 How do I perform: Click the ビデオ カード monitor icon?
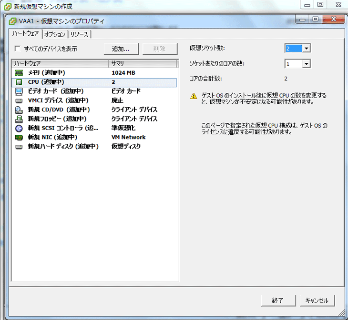coord(19,91)
